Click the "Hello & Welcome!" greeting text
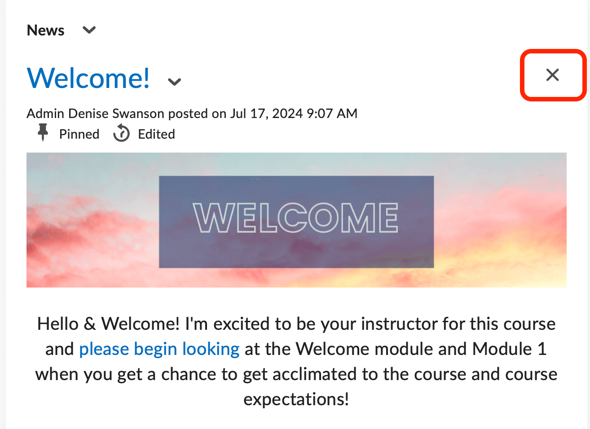Viewport: 590px width, 429px height. (109, 324)
